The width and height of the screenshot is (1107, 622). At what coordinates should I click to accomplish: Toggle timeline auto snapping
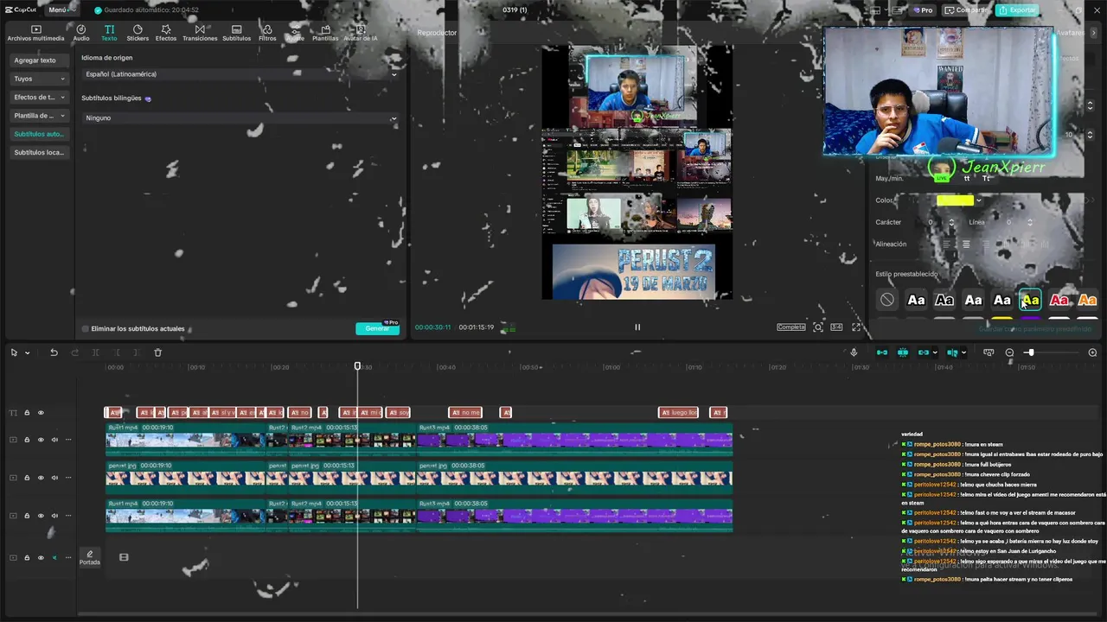coord(903,352)
